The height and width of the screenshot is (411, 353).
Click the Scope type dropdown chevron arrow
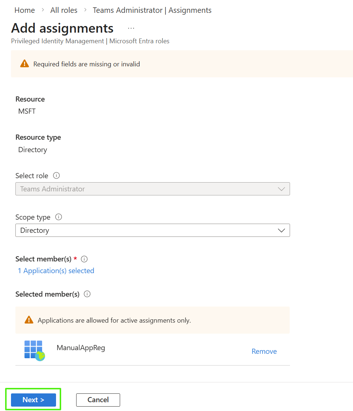click(x=281, y=230)
